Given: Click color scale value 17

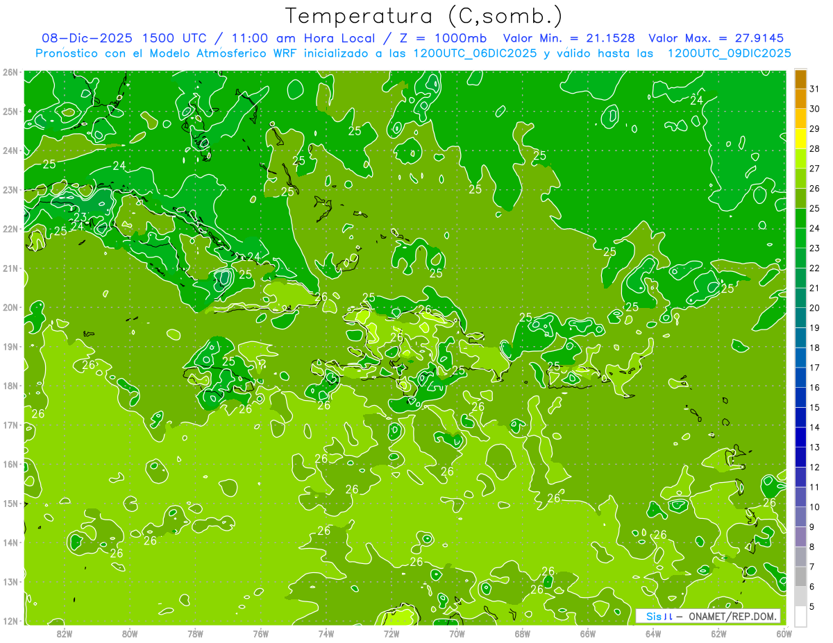Looking at the screenshot, I should tap(815, 368).
